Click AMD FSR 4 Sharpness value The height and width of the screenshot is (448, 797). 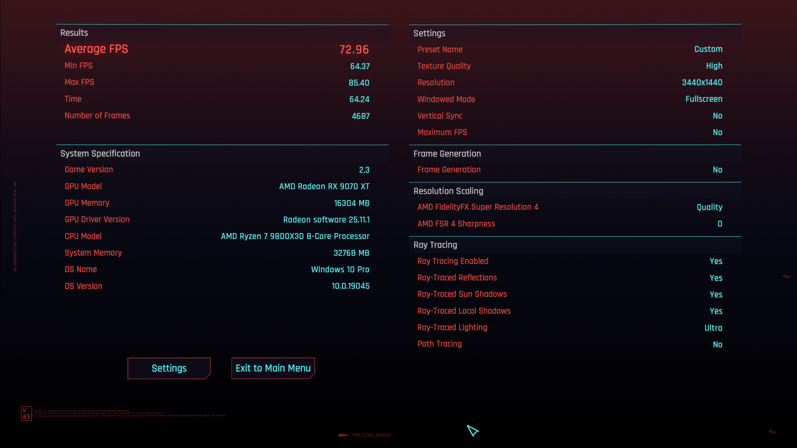click(x=719, y=224)
